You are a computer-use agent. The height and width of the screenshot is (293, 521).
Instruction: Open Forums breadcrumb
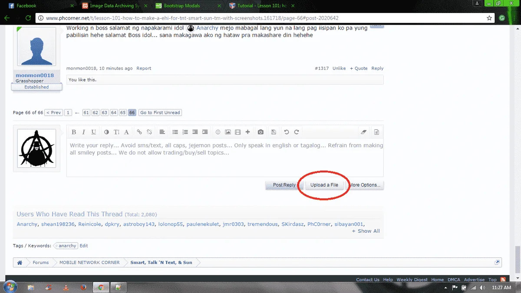(41, 263)
